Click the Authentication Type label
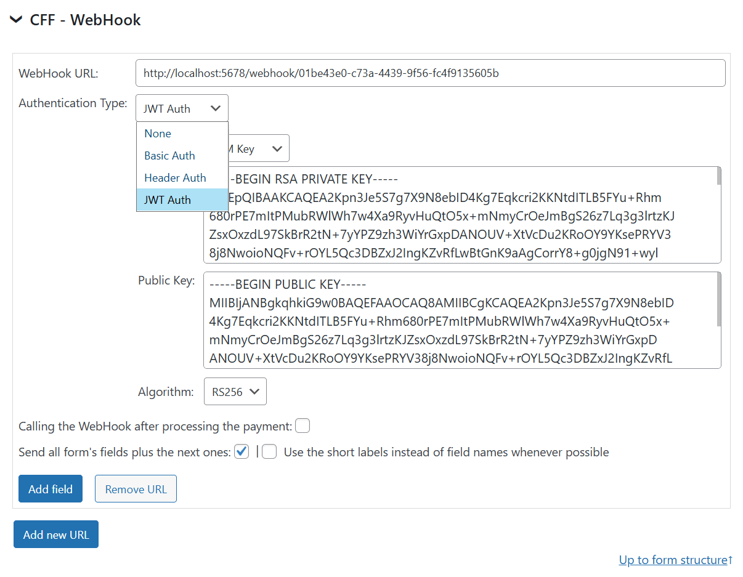 pyautogui.click(x=73, y=103)
